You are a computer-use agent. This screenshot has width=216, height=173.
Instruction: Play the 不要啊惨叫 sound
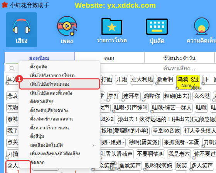pyautogui.click(x=150, y=154)
